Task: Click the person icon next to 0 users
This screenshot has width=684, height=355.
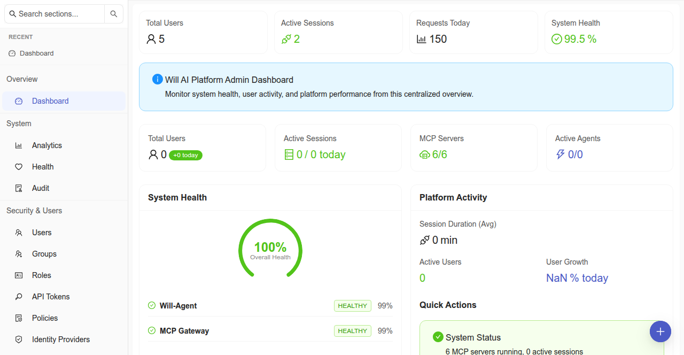Action: 153,155
